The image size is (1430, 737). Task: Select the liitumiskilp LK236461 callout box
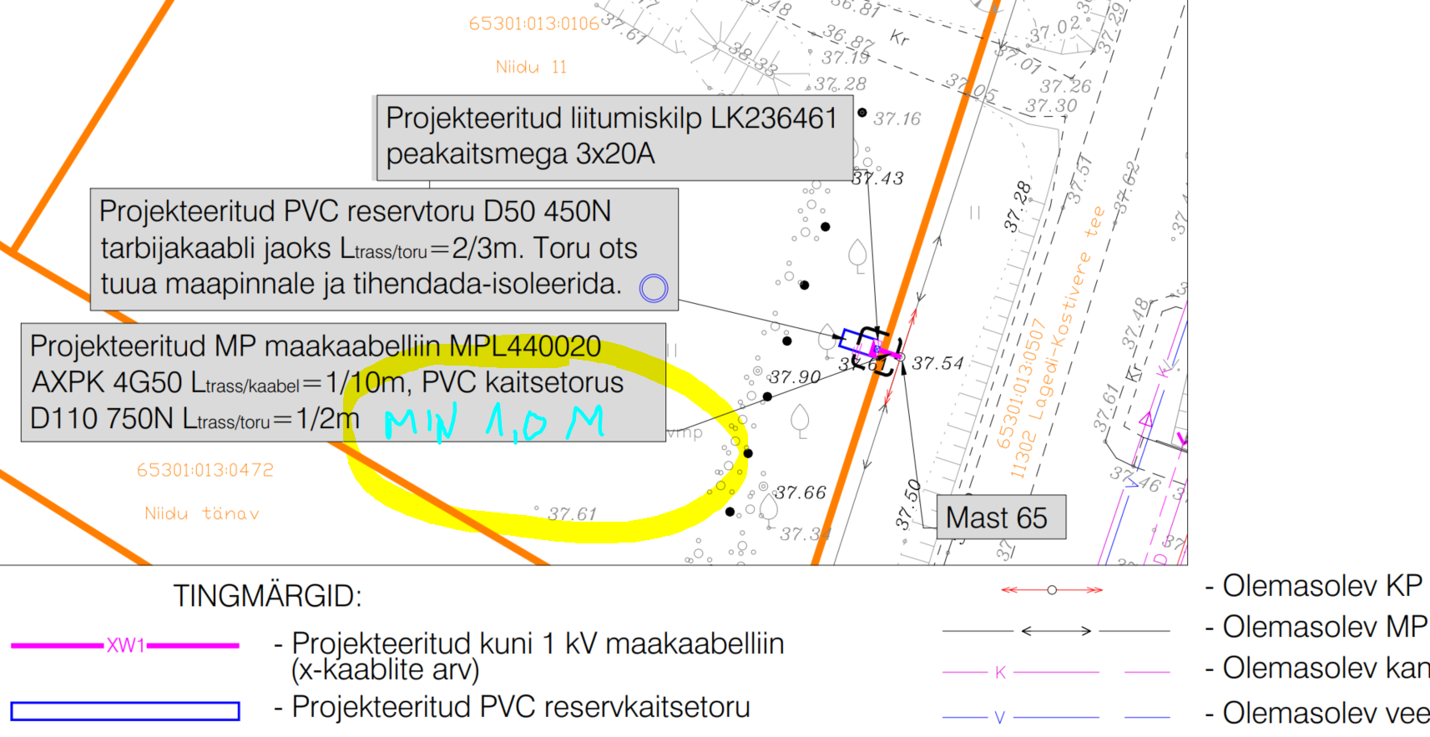pos(614,137)
